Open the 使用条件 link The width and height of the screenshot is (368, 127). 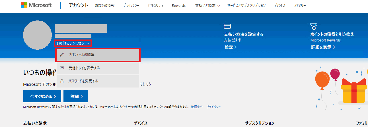click(197, 107)
